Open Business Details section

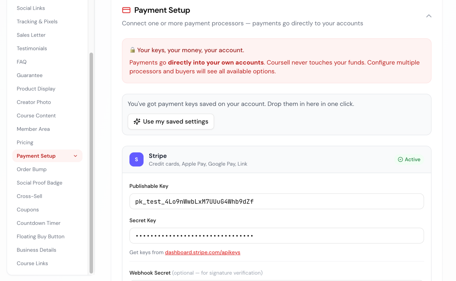point(36,250)
